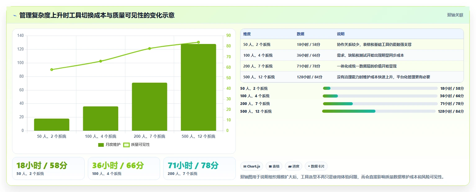476x192 pixels.
Task: Select table cell 71小时 / 78分
Action: tap(308, 66)
